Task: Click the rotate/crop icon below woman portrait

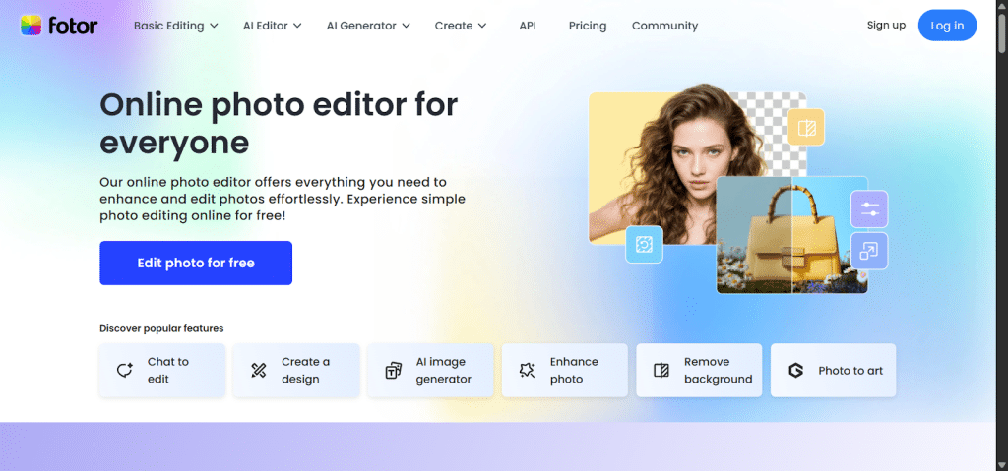Action: click(x=644, y=245)
